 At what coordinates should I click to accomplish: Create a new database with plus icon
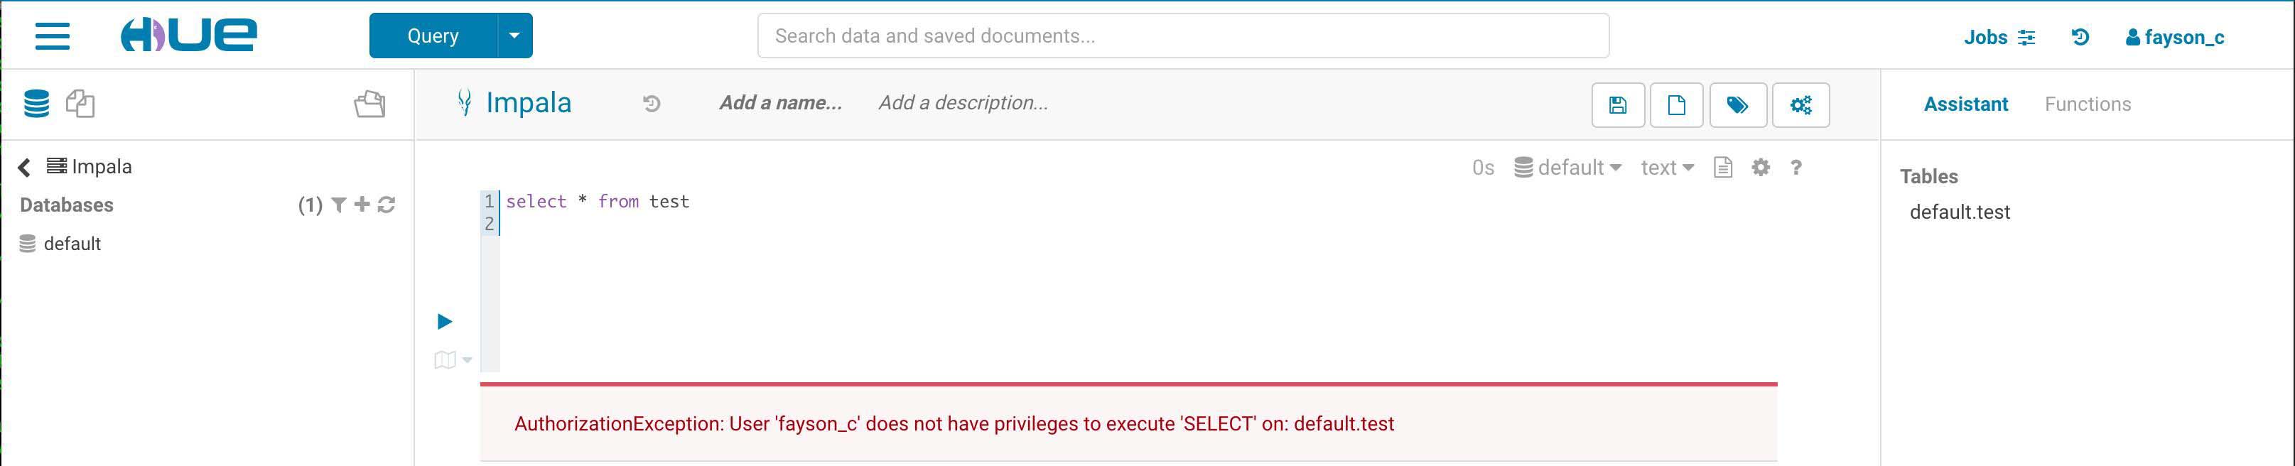(x=362, y=205)
